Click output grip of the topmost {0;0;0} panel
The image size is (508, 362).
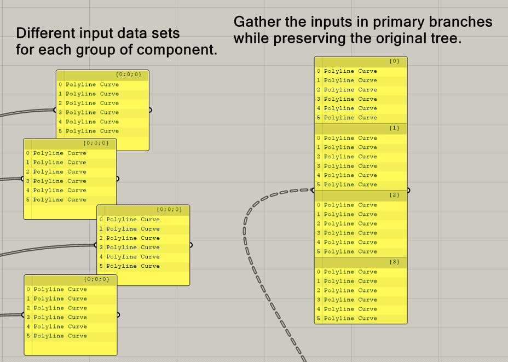click(150, 110)
